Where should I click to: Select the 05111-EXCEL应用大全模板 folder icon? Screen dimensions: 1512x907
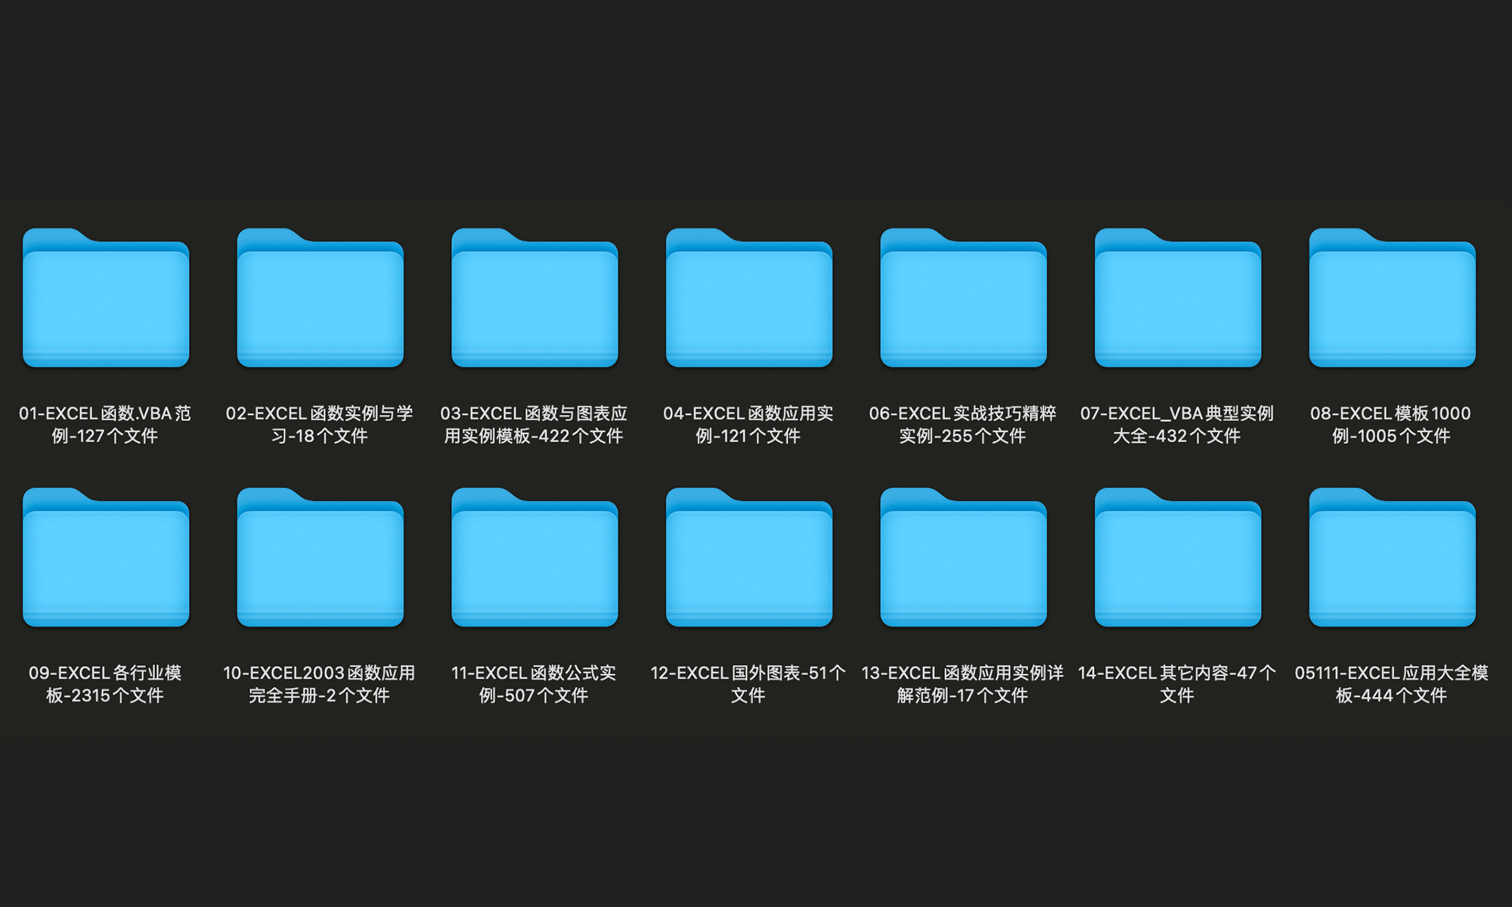pos(1393,557)
